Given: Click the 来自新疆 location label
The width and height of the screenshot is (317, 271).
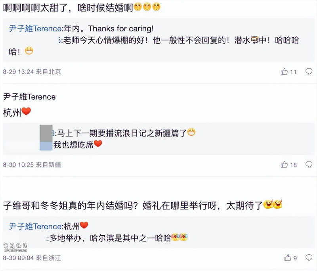Looking at the screenshot, I should point(48,164).
